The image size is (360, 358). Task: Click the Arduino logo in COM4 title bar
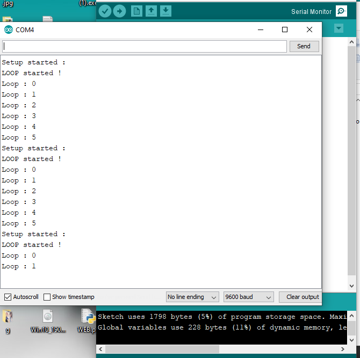[9, 30]
